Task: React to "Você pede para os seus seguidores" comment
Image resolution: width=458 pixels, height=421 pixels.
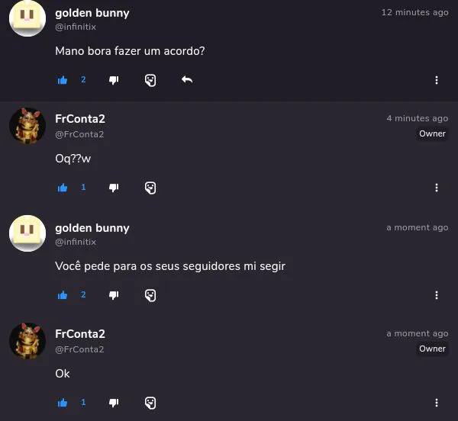Action: pos(150,295)
